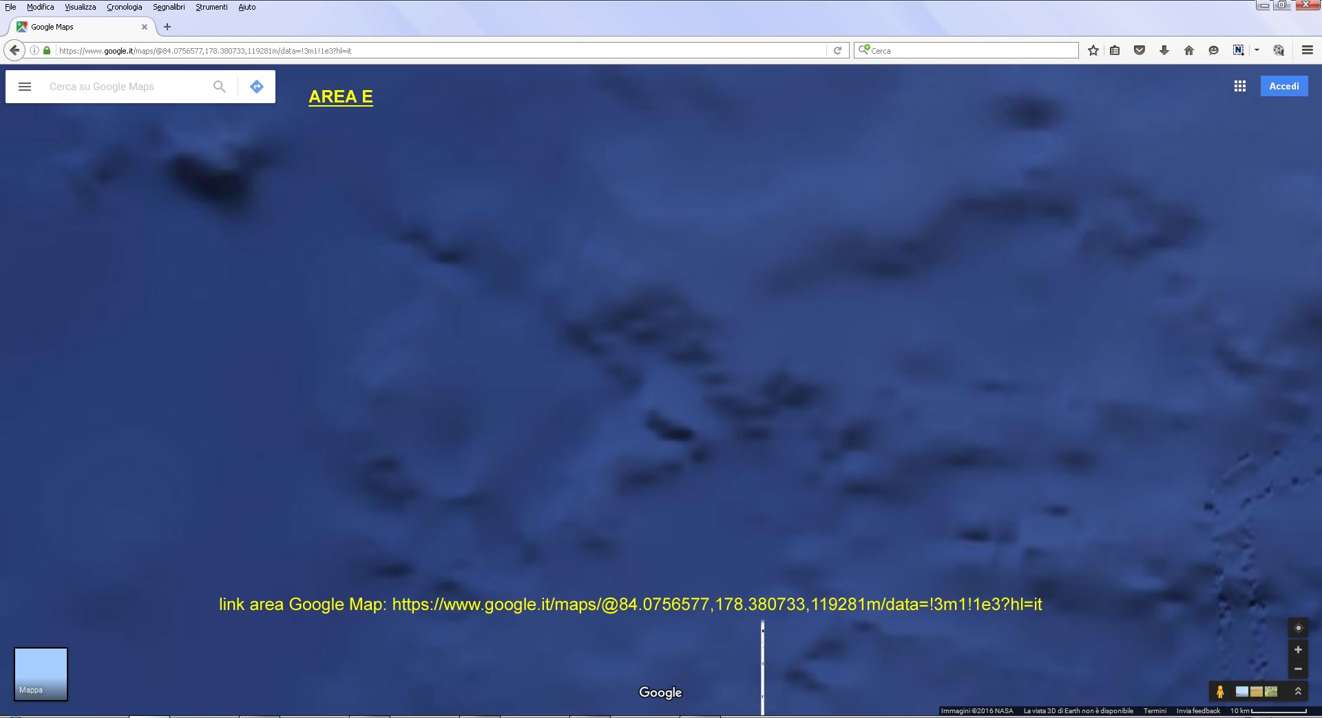The width and height of the screenshot is (1322, 718).
Task: Close the Google Maps tab
Action: coord(145,27)
